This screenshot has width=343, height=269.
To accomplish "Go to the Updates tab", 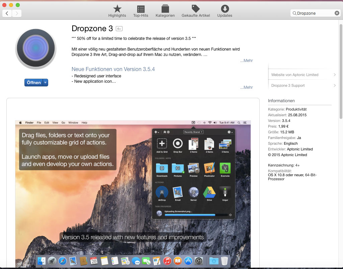I will [225, 11].
